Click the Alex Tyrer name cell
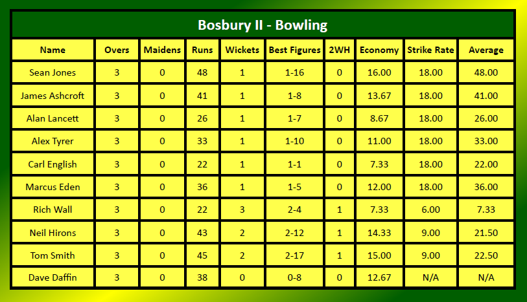This screenshot has width=527, height=302. click(x=53, y=141)
